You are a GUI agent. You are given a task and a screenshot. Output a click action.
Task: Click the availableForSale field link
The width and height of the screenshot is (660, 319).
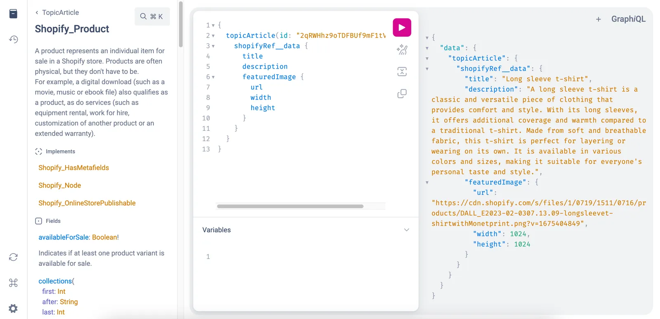click(x=64, y=237)
